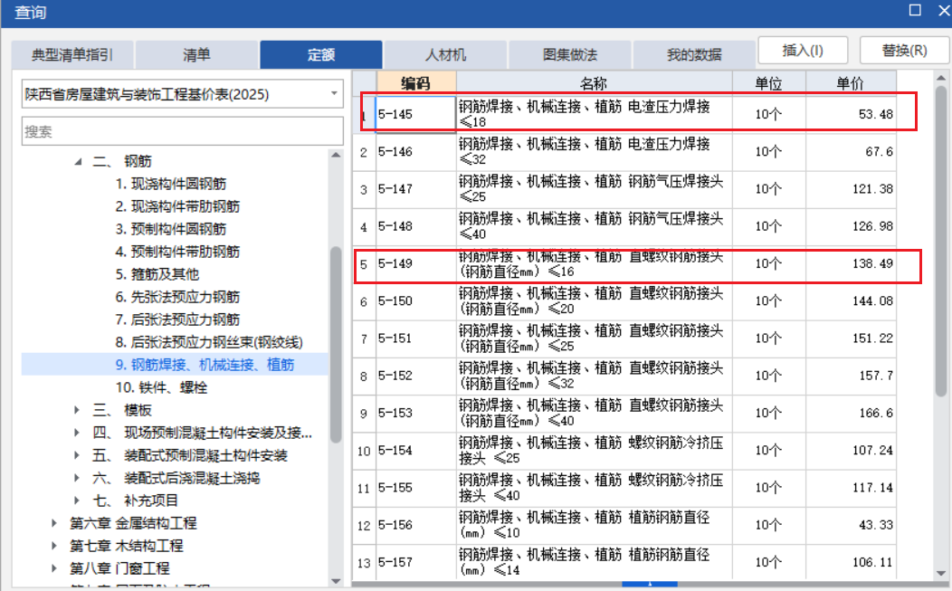Open the 陕西省房屋建筑与装饰工程基价表(2025) dropdown
Viewport: 952px width, 591px height.
click(x=335, y=94)
